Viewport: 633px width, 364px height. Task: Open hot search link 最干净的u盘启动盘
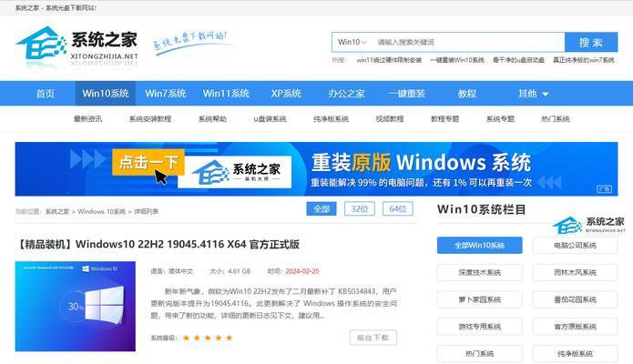pos(518,60)
